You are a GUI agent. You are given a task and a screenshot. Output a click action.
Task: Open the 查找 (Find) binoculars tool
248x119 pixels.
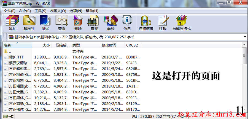[94, 23]
